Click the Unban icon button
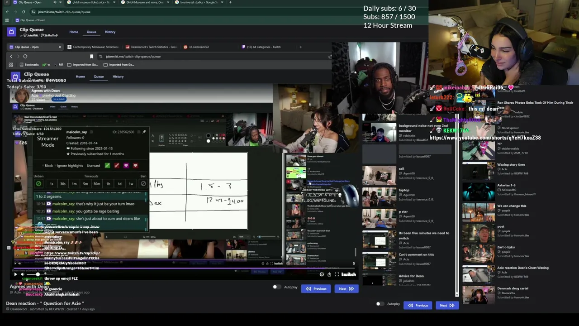The image size is (579, 326). [x=38, y=184]
